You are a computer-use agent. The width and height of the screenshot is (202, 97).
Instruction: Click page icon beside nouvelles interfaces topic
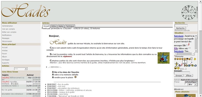pyautogui.click(x=12, y=84)
